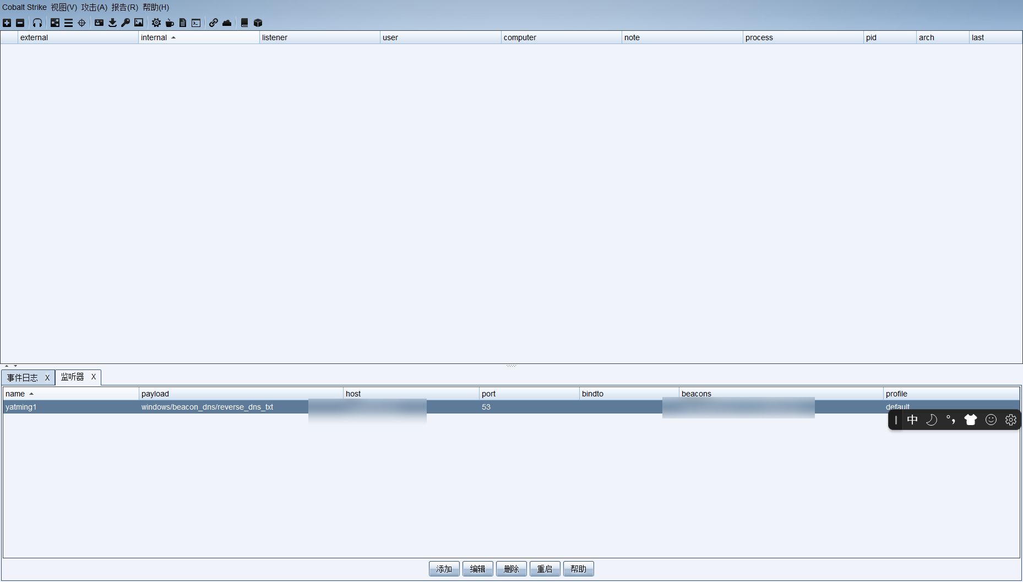View credentials with the ID-card icon
The width and height of the screenshot is (1023, 582).
pos(99,23)
